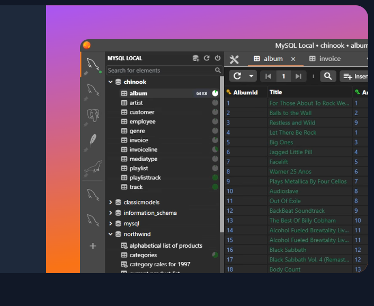Select the MariaDB seal connection
Viewport: 374px width, 306px height.
pos(93,166)
